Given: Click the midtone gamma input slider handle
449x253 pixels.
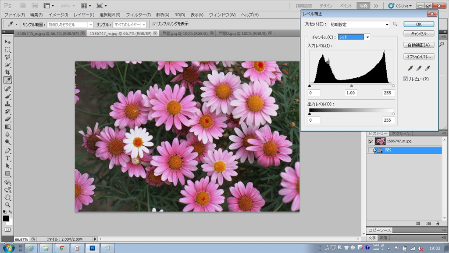Looking at the screenshot, I should [x=351, y=86].
